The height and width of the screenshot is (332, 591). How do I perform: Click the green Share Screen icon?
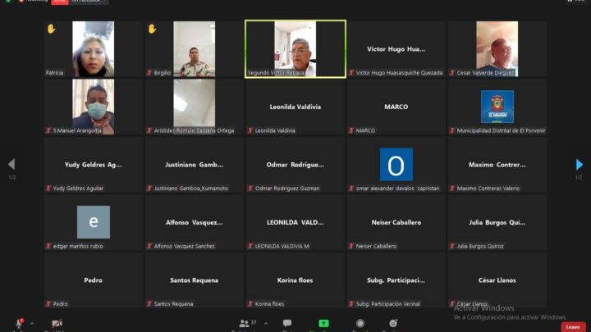click(323, 323)
